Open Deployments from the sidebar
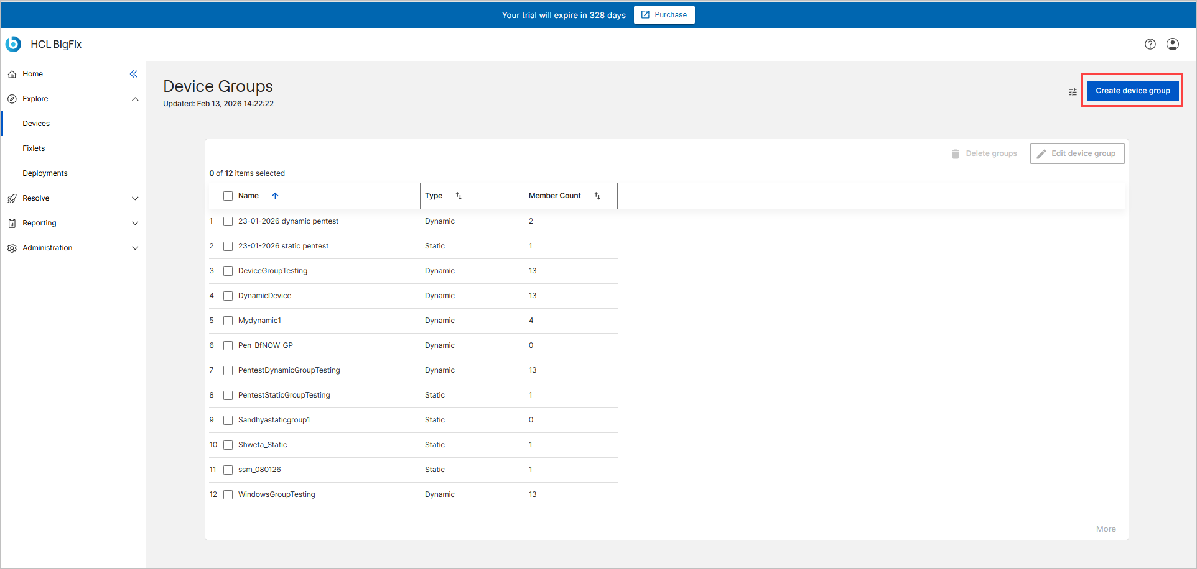This screenshot has width=1197, height=569. (x=45, y=173)
